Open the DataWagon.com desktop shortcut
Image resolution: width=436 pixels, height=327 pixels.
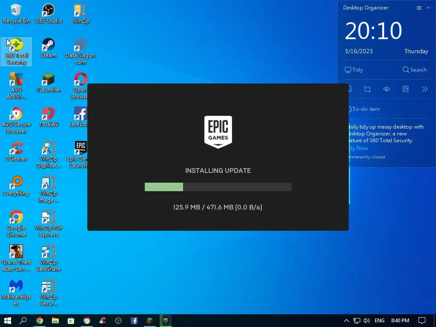tap(80, 52)
